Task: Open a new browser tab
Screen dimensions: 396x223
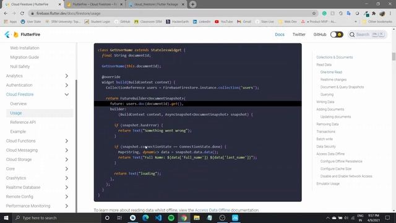Action: coord(192,4)
